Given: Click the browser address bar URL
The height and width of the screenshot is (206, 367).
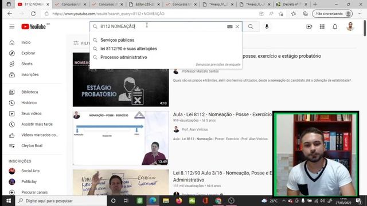Looking at the screenshot, I should [x=108, y=14].
